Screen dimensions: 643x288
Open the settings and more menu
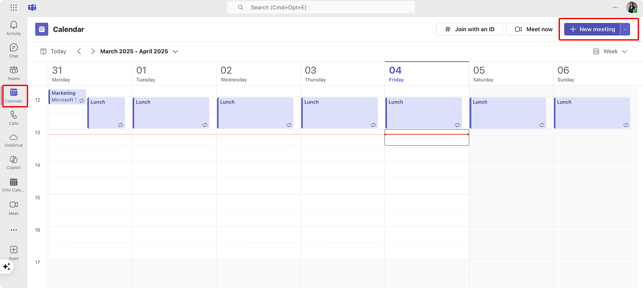point(615,7)
